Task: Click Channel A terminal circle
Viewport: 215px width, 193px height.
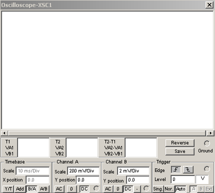Action: click(x=96, y=188)
